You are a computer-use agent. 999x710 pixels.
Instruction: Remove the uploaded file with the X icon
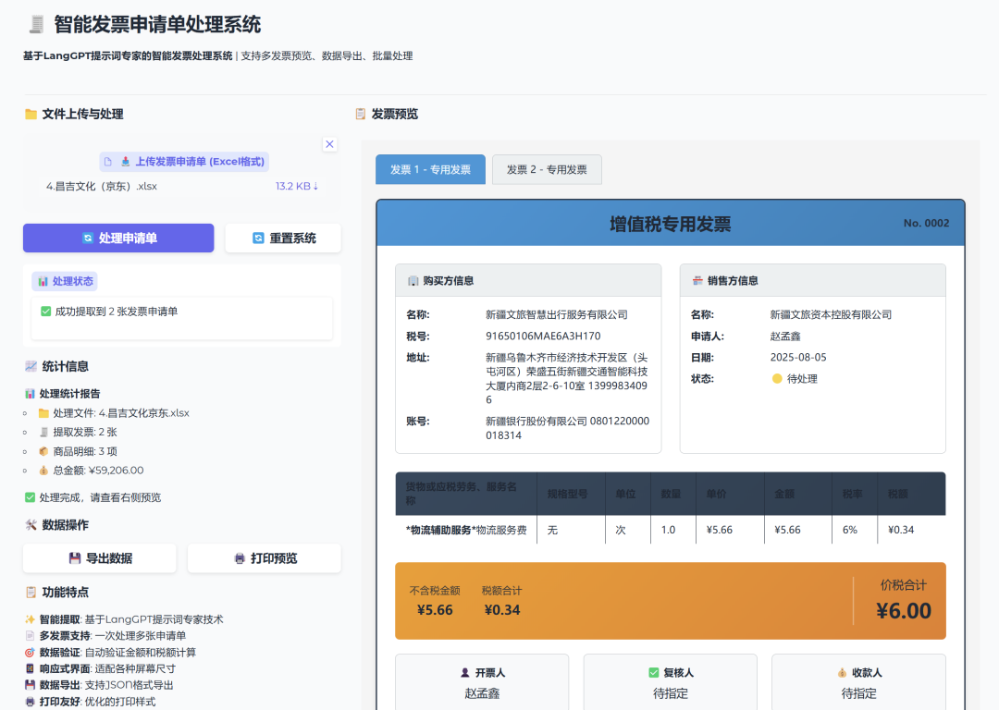tap(329, 144)
